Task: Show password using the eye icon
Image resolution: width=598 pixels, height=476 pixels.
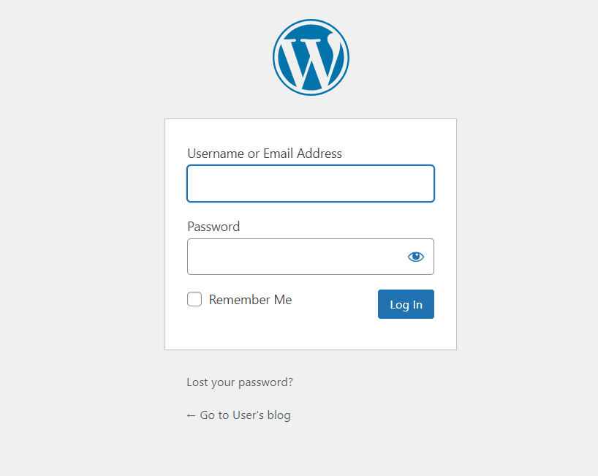Action: (x=415, y=257)
